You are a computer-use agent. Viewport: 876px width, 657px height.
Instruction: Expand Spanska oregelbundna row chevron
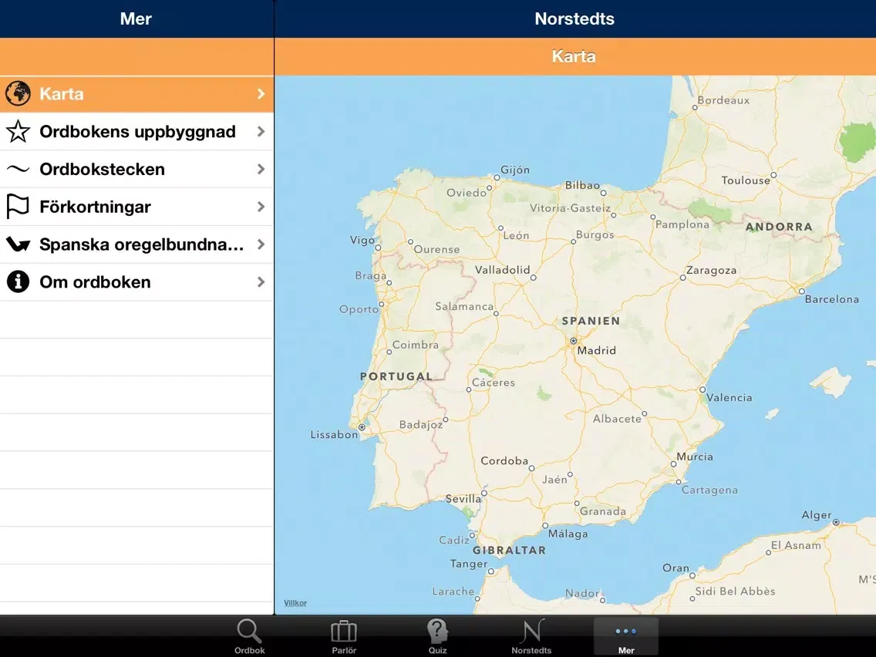point(261,244)
